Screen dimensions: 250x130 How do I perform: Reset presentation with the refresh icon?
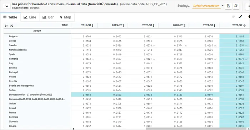pos(236,6)
